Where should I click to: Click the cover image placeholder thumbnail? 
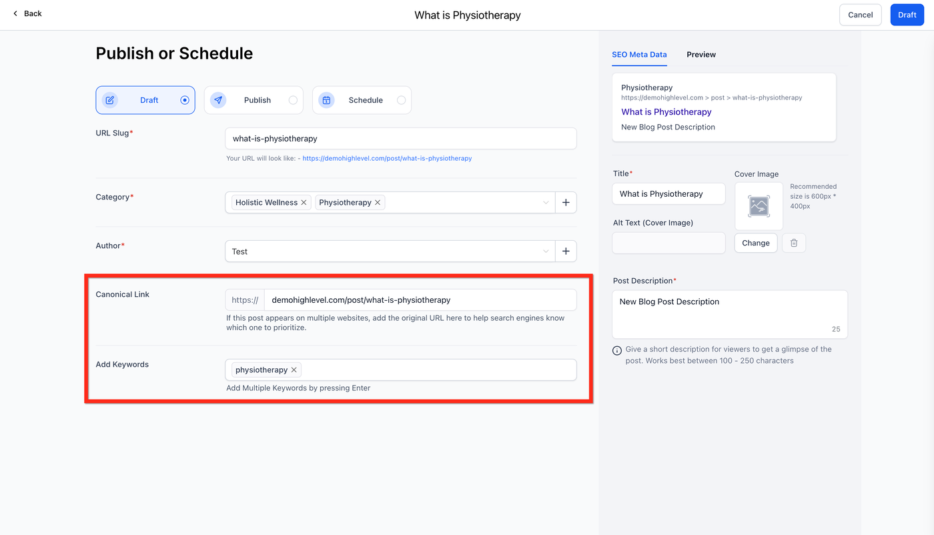[x=759, y=206]
